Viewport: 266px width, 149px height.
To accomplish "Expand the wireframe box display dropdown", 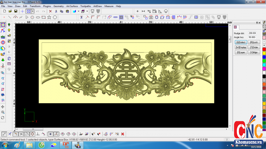I will [87, 11].
